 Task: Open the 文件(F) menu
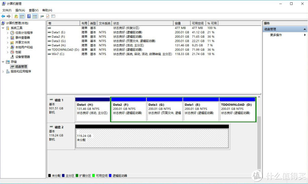click(7, 10)
